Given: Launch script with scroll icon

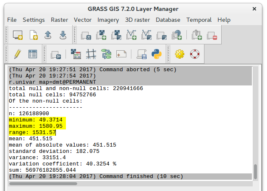Looking at the screenshot, I should 141,54.
